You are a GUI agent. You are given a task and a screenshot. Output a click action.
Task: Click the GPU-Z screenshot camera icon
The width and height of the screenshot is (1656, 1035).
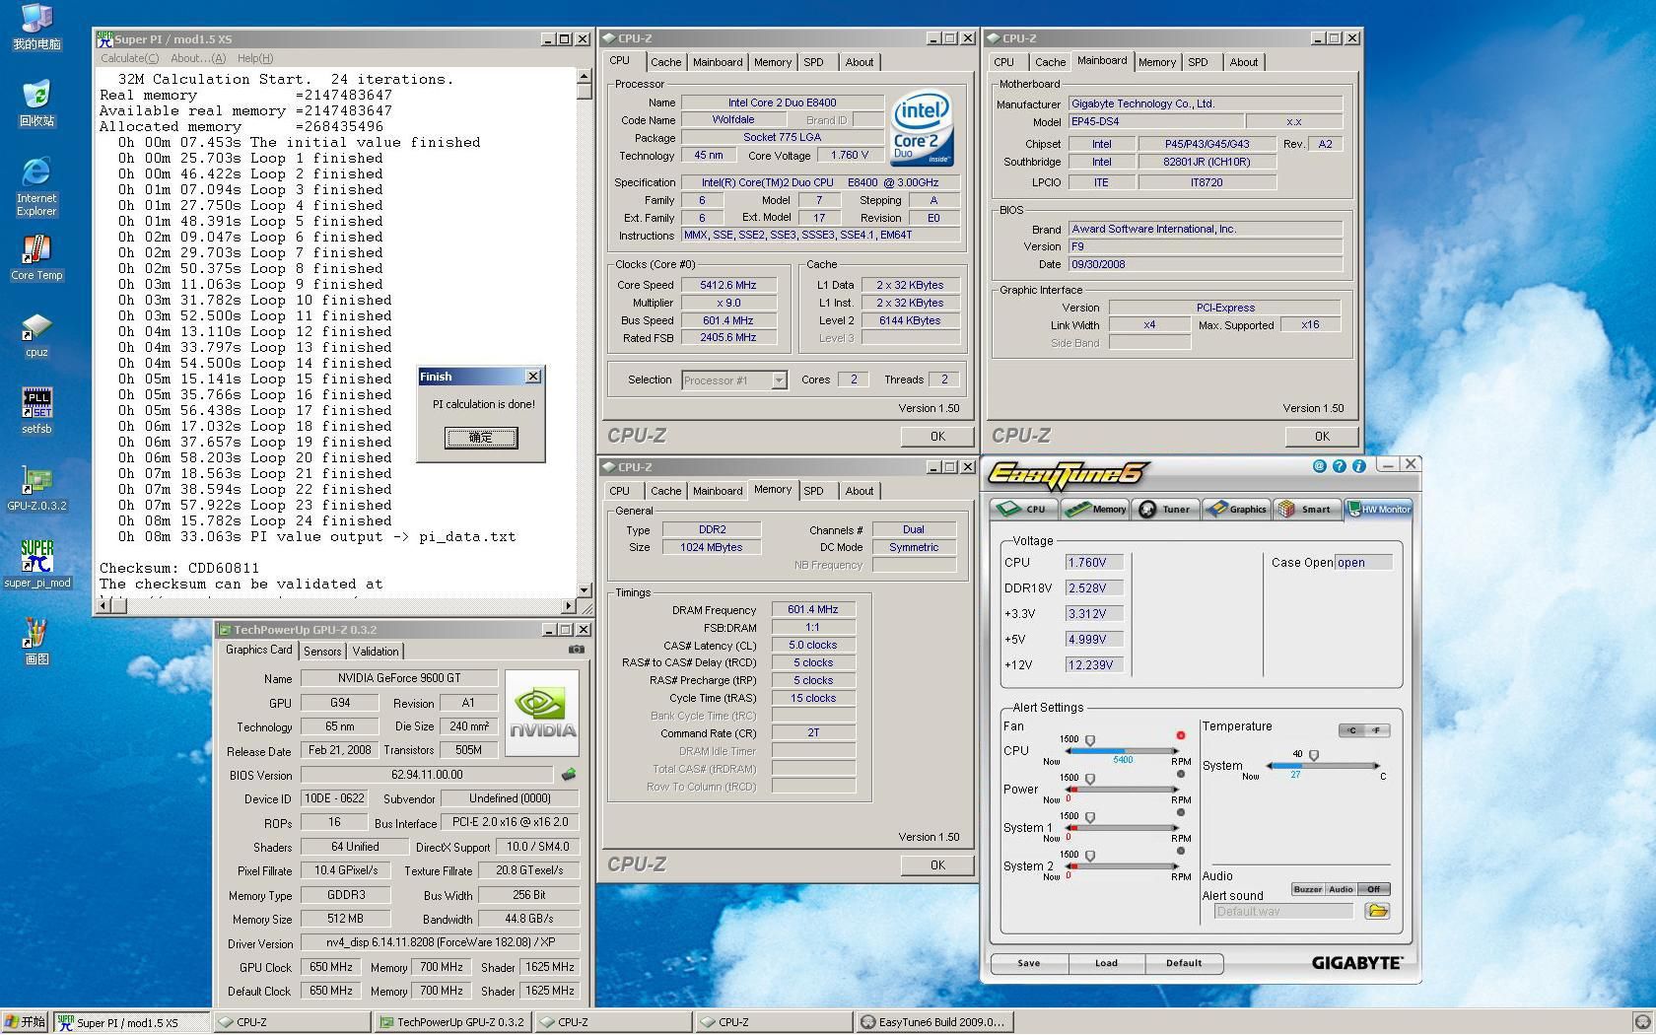[x=577, y=650]
